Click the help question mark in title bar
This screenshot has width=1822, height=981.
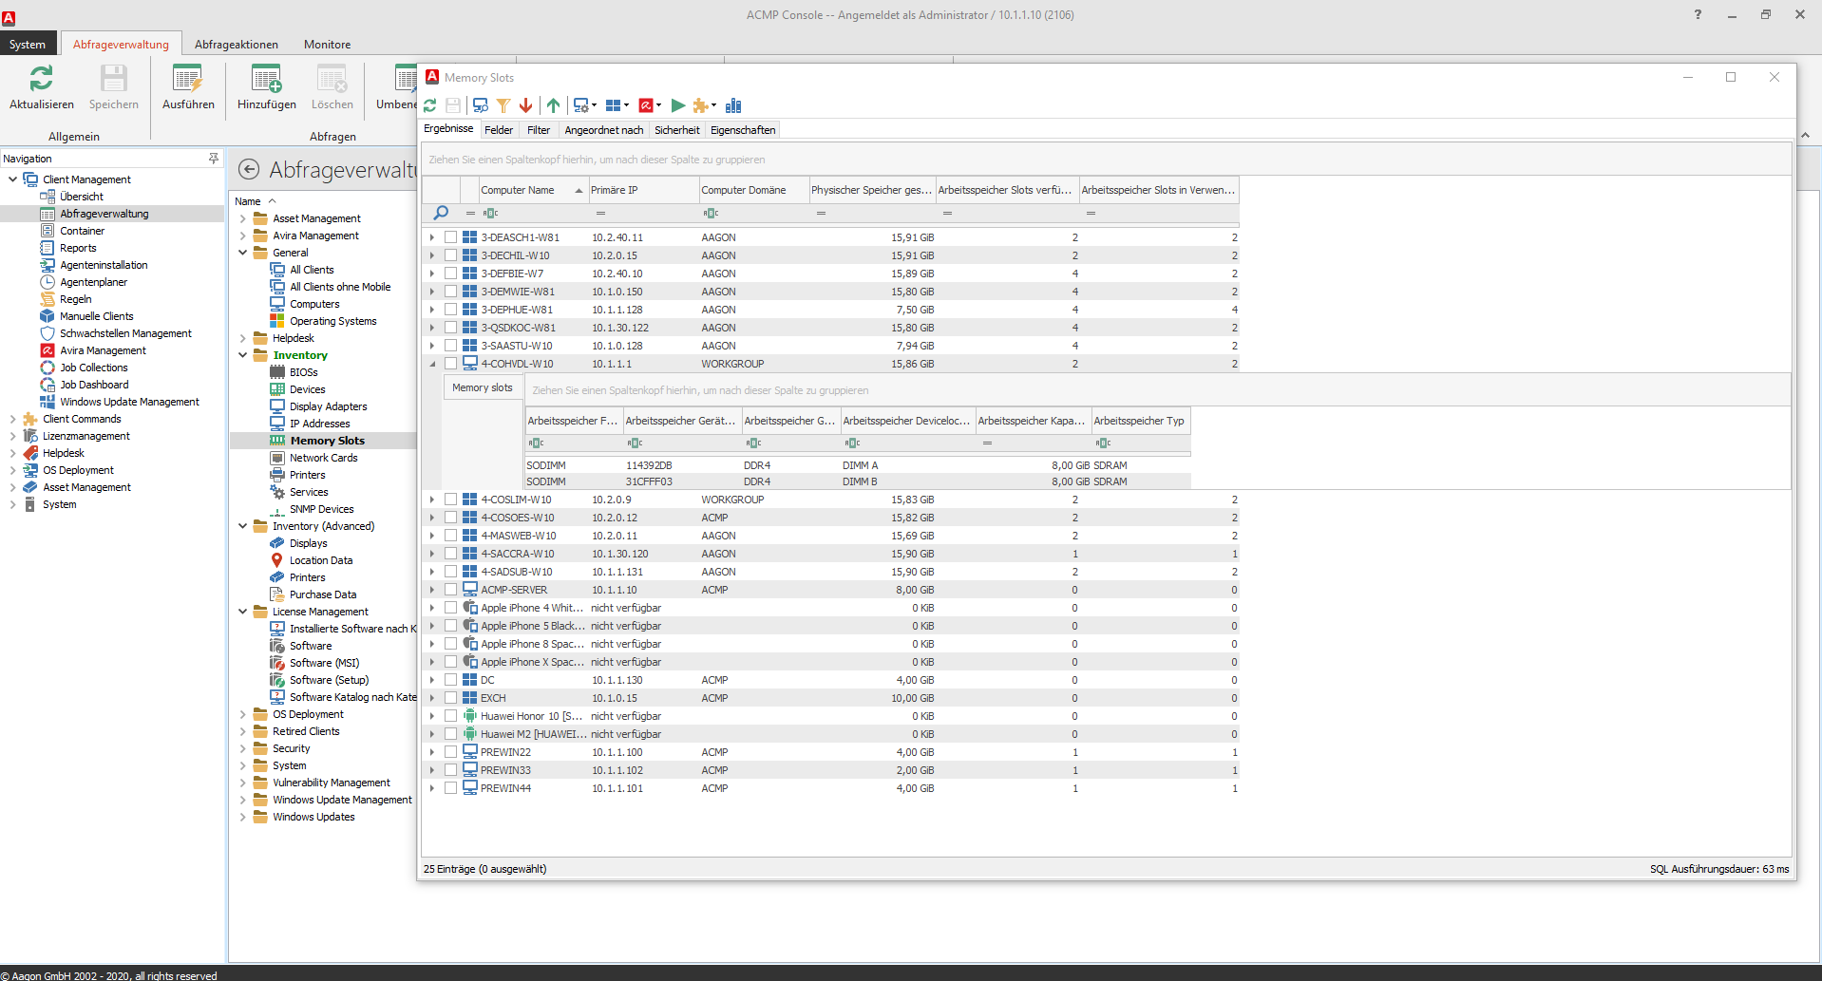pos(1698,14)
